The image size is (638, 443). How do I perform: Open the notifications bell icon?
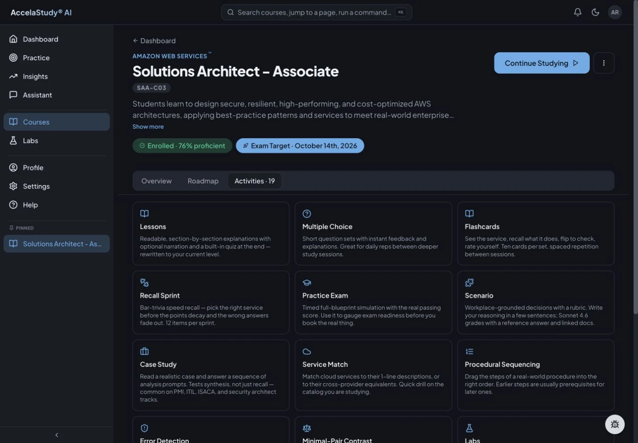[x=577, y=12]
